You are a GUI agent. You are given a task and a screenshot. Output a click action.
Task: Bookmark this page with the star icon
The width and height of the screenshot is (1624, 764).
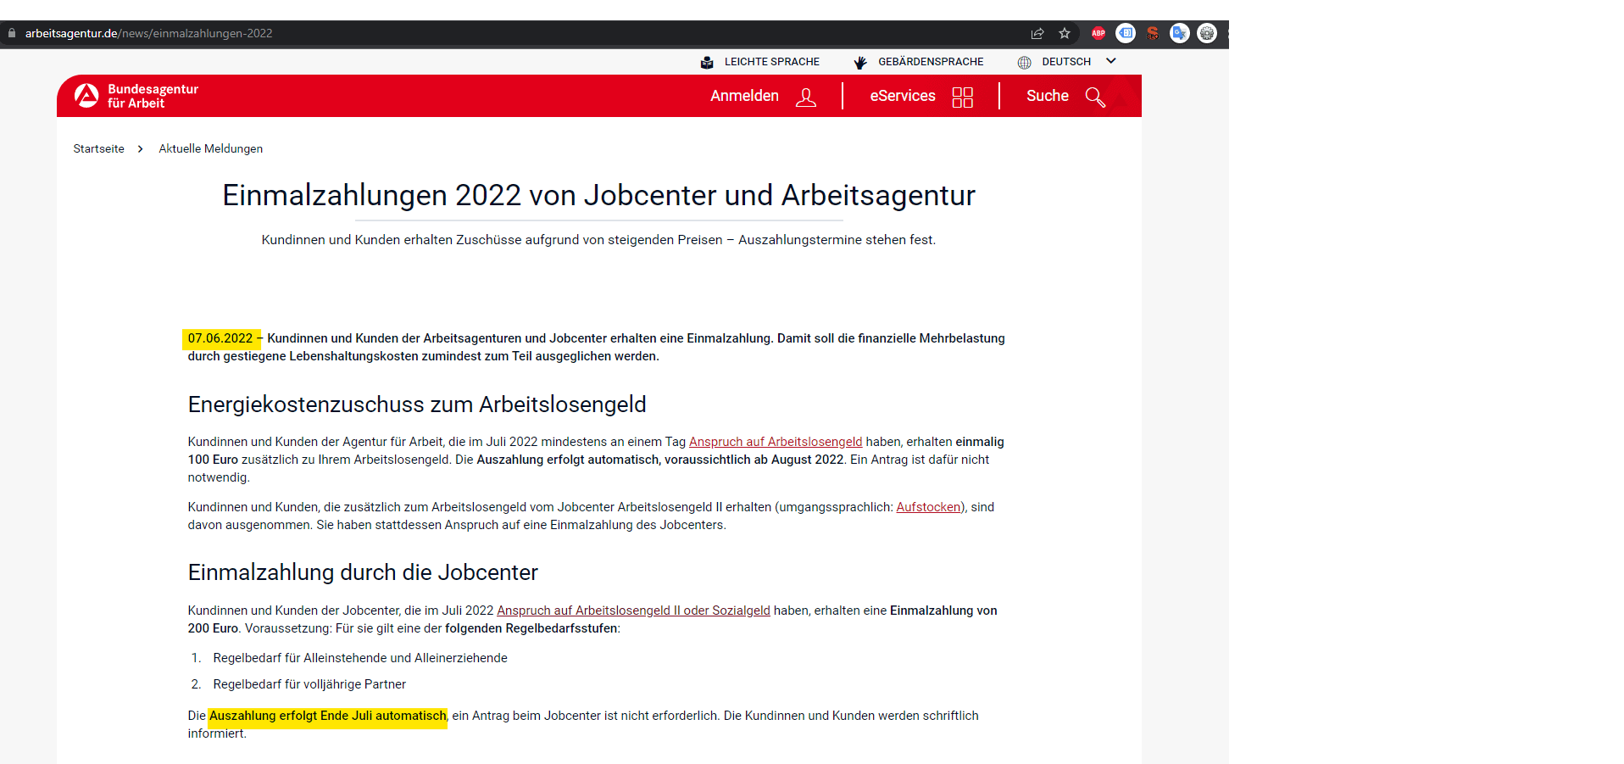click(1065, 33)
